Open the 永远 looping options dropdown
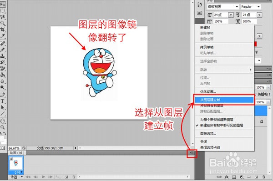Screen dimensions: 273x181 16,177
